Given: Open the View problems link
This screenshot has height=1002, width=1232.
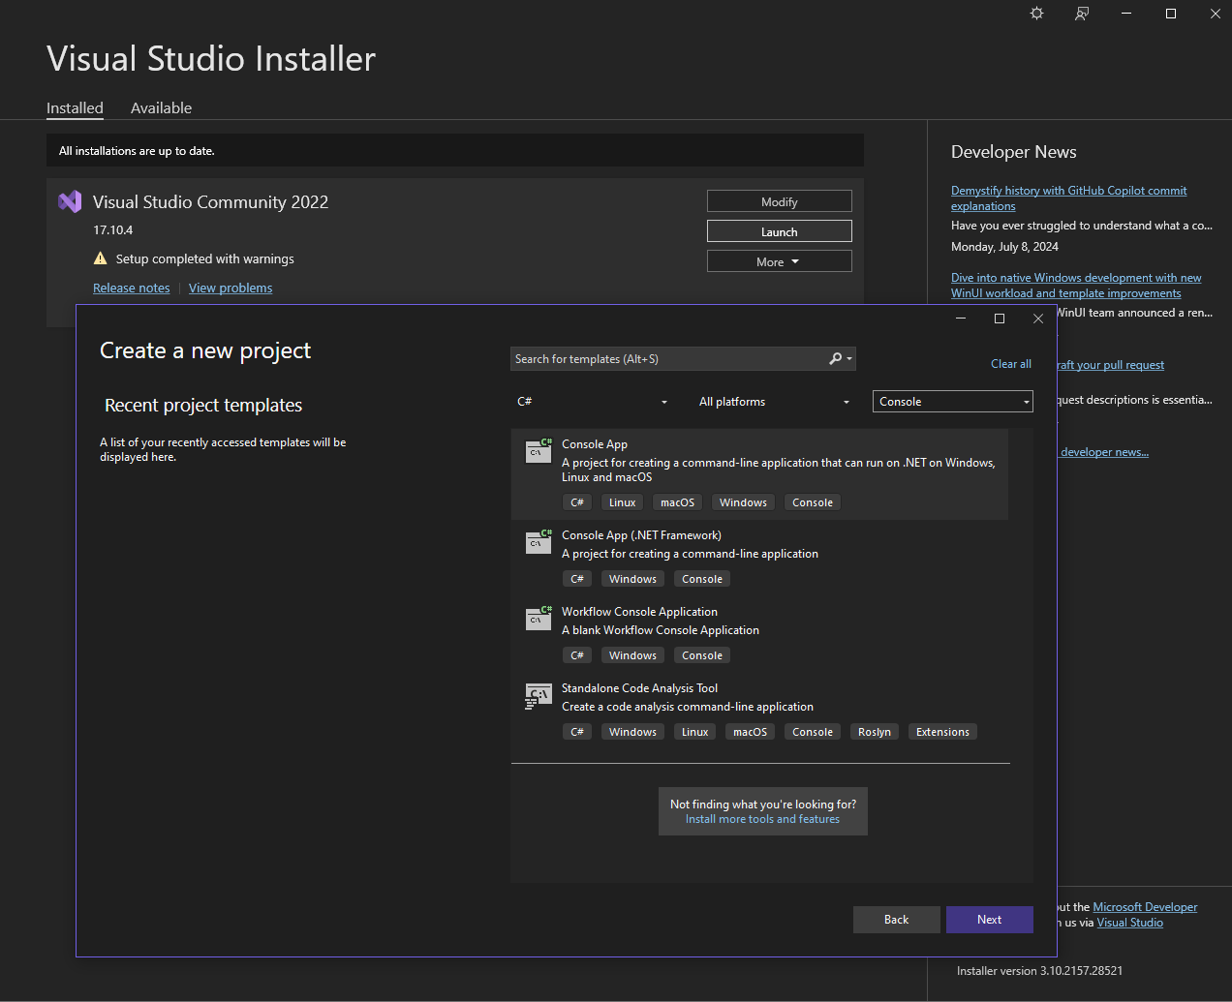Looking at the screenshot, I should 231,288.
